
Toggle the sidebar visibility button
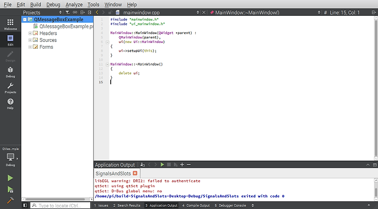tap(25, 205)
